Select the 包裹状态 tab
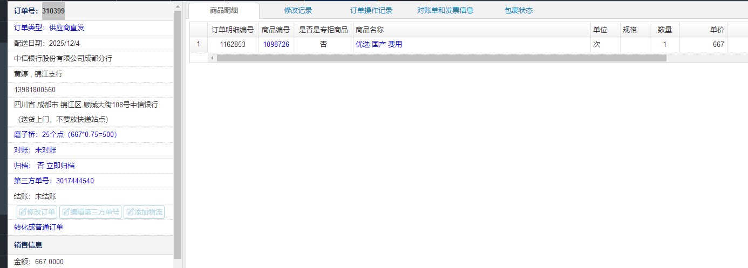Viewport: 748px width, 268px height. click(518, 10)
